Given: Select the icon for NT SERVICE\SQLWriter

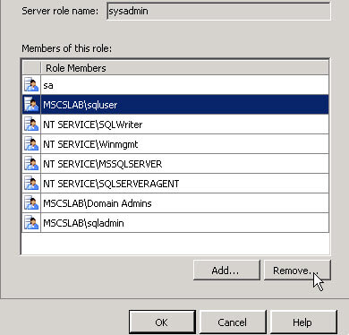Looking at the screenshot, I should pos(31,125).
